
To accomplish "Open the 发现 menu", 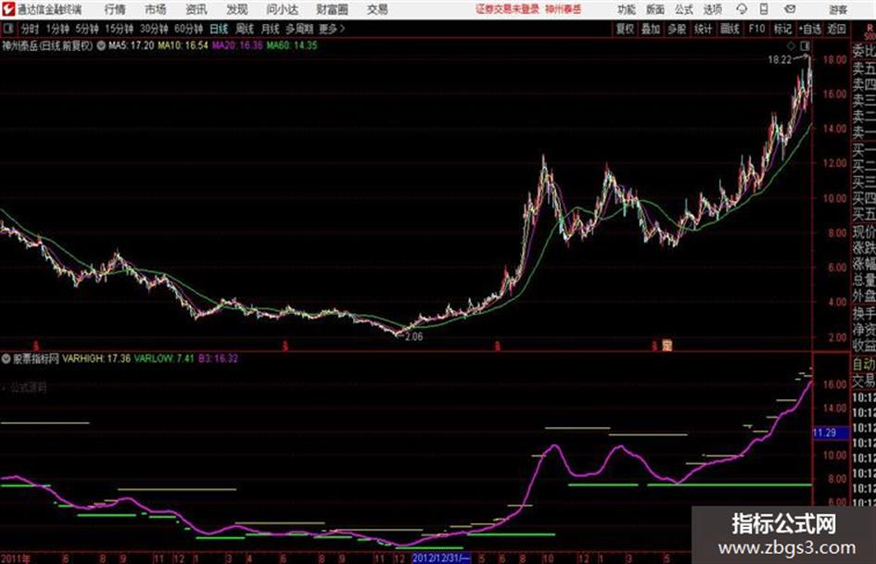I will pyautogui.click(x=237, y=9).
